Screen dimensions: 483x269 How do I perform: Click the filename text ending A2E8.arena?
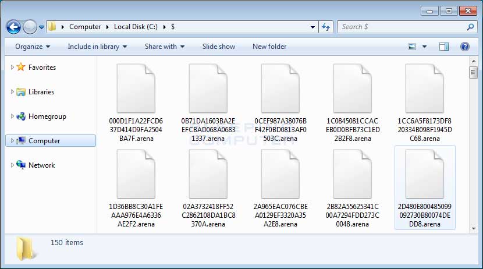[x=280, y=215]
